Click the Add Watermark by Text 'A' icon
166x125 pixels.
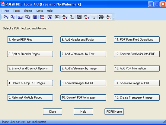pos(50,17)
